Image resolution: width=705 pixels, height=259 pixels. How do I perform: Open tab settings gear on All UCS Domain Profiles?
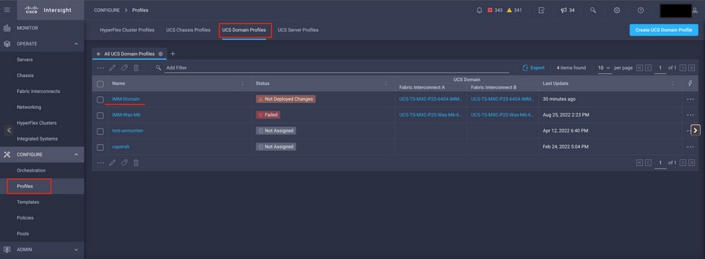click(x=160, y=54)
